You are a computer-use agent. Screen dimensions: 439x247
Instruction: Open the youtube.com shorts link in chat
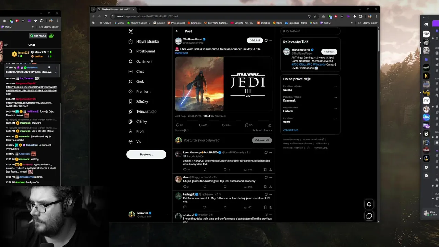[x=29, y=104]
